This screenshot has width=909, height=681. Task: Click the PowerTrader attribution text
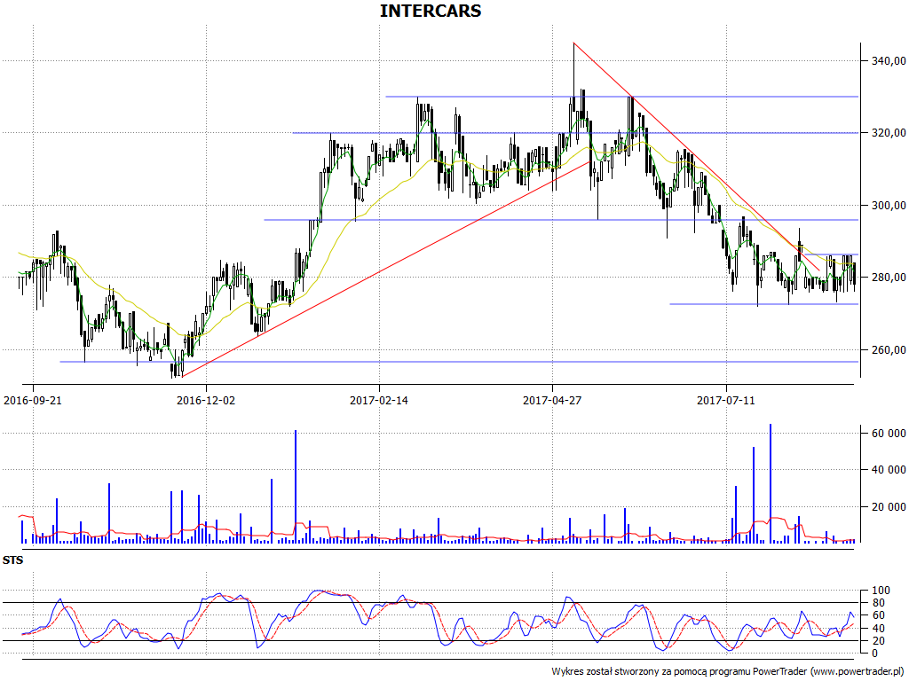pos(729,672)
